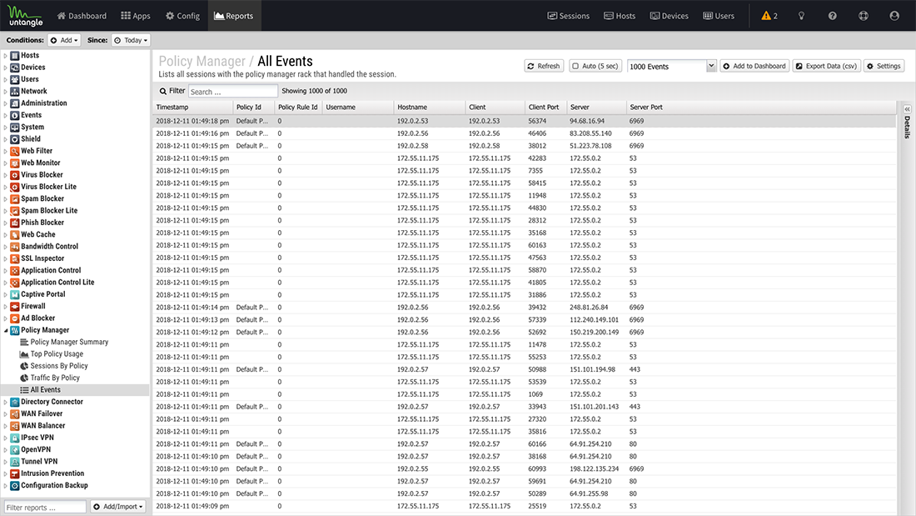
Task: Click the Ad Blocker icon
Action: pyautogui.click(x=15, y=318)
